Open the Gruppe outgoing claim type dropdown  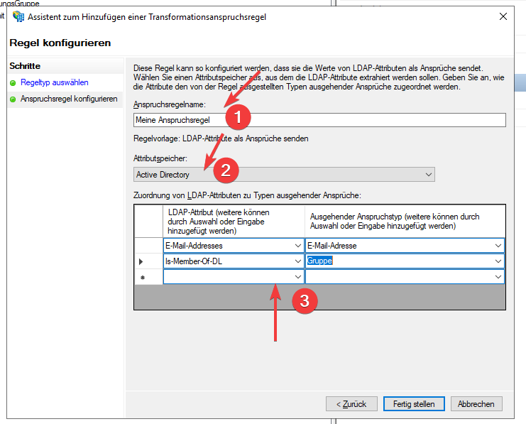click(x=498, y=261)
